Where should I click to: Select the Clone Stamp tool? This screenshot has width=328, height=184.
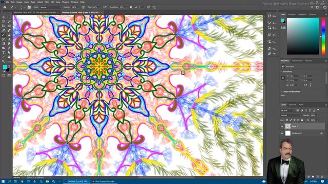pos(9,35)
